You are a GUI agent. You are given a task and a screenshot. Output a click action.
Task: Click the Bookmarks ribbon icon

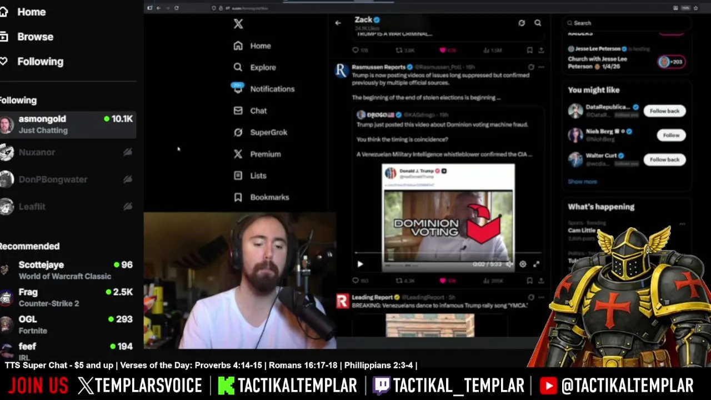point(238,197)
